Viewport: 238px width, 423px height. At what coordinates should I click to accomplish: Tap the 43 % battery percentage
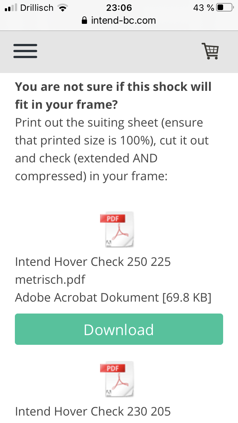point(203,7)
